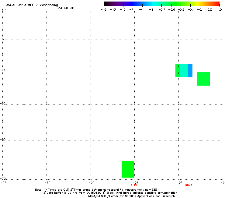Click the '-16' color scale label
Image resolution: width=225 pixels, height=198 pixels.
pyautogui.click(x=103, y=10)
